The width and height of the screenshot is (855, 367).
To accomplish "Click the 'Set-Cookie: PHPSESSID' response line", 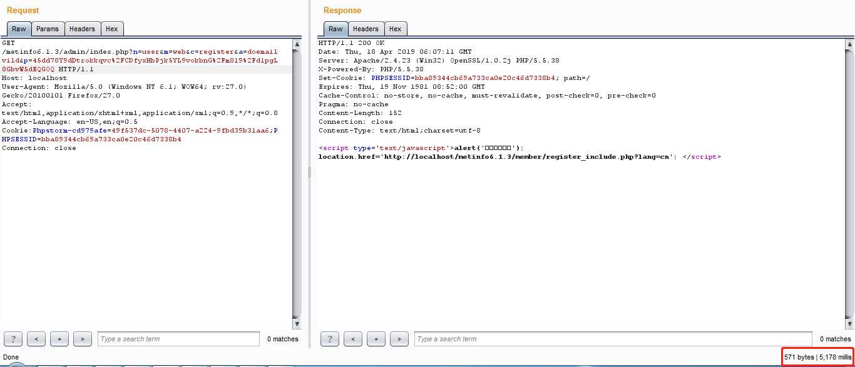I will point(454,78).
